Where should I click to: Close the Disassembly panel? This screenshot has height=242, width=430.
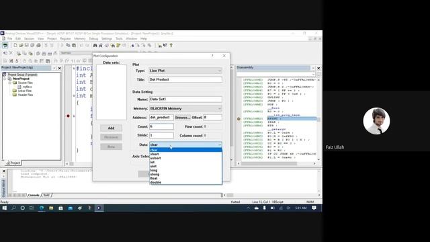318,68
